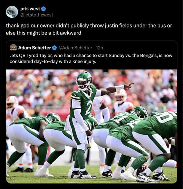Viewport: 183px width, 189px height.
Task: Click the Adam Schefter name in the quoted tweet
Action: pos(35,48)
